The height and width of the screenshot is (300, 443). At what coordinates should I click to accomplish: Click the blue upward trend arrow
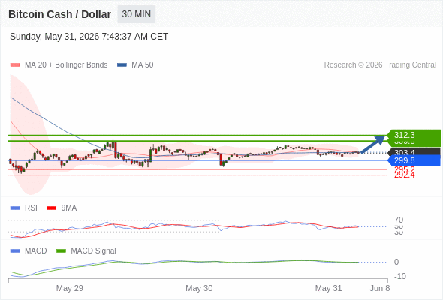(373, 144)
